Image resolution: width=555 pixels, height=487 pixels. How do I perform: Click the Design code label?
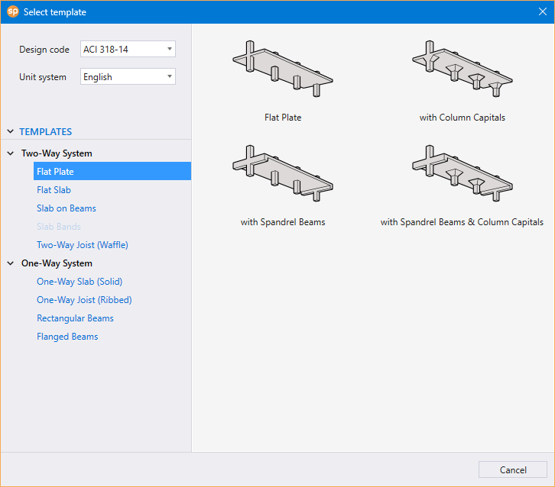[44, 50]
